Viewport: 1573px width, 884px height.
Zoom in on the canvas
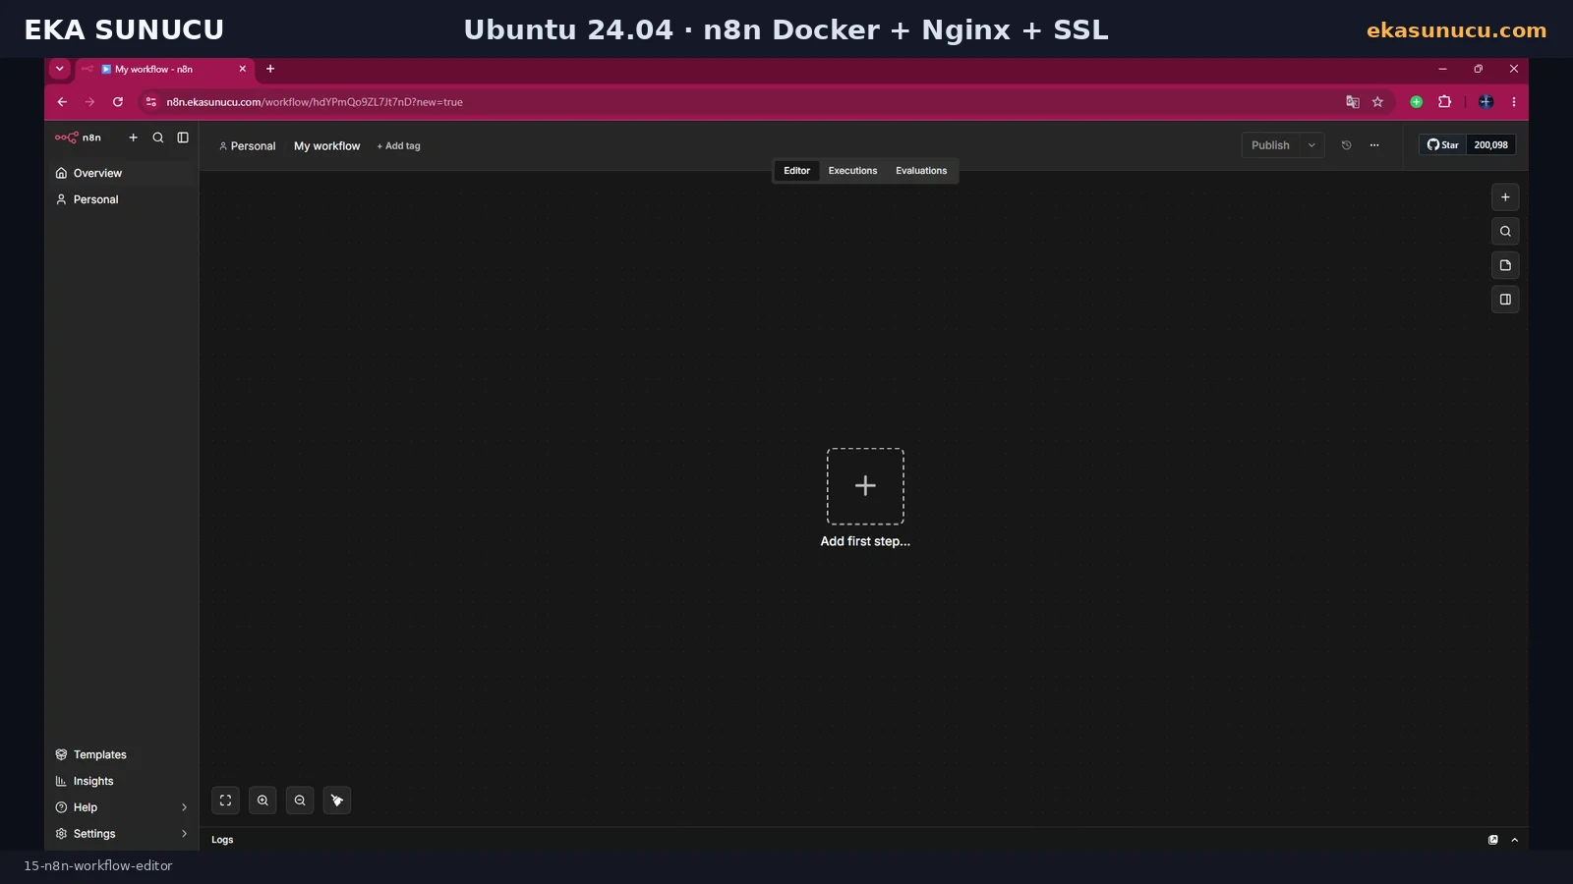click(x=262, y=801)
